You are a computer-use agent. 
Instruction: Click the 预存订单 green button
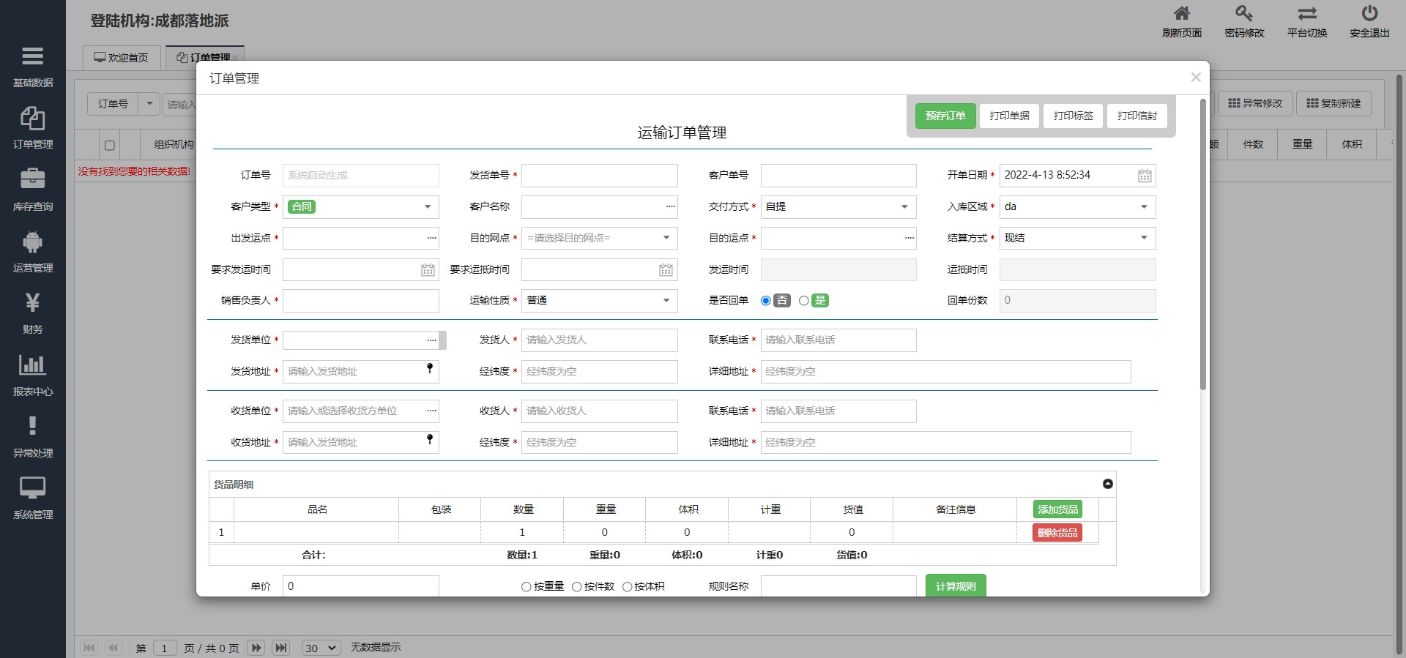[x=945, y=116]
